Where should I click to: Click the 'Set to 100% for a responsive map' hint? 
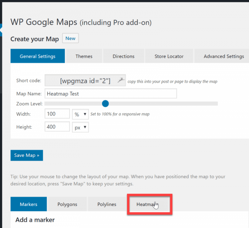[x=120, y=114]
